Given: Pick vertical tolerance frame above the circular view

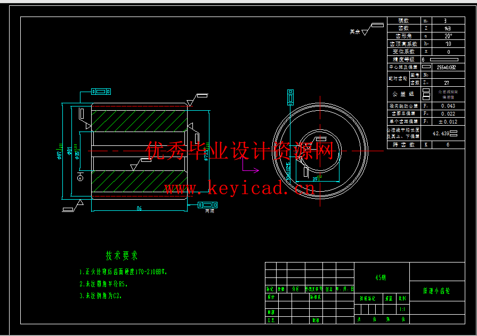Looking at the screenshot, I should pos(290,97).
